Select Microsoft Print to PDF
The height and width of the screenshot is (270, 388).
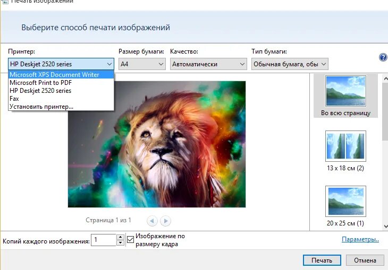click(61, 83)
